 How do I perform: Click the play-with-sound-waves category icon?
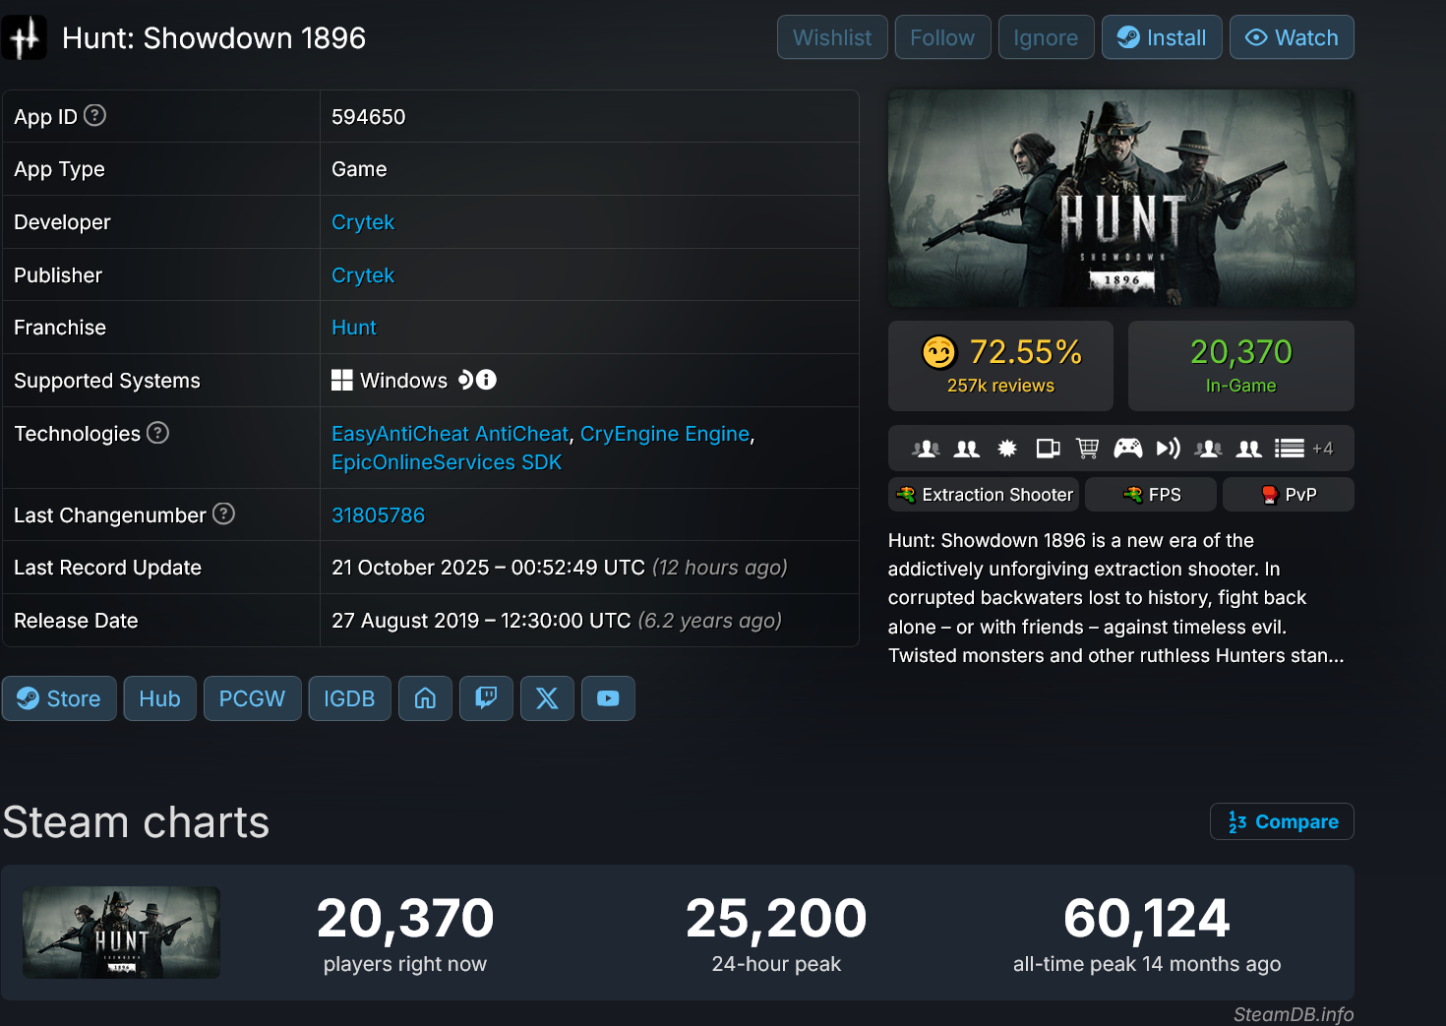pos(1169,449)
